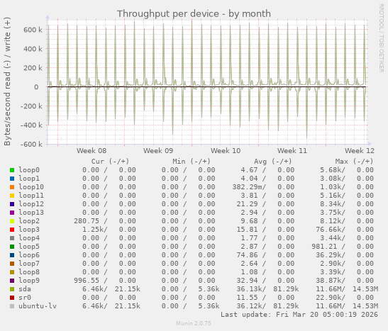Click the loop3 red legend swatch
Viewport: 388px width, 331px height.
point(12,230)
